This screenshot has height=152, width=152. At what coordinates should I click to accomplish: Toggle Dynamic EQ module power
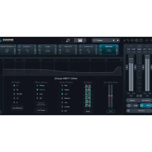tap(80, 47)
